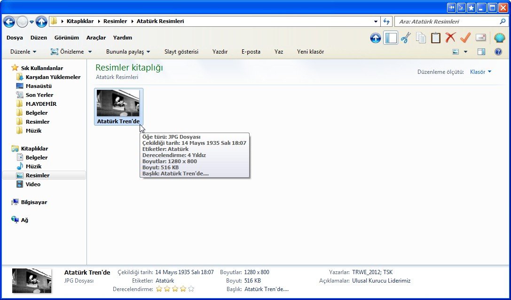Click the change view icon
Image resolution: width=511 pixels, height=300 pixels.
coord(456,52)
